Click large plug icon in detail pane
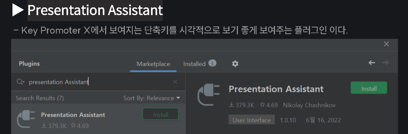 coord(209,95)
